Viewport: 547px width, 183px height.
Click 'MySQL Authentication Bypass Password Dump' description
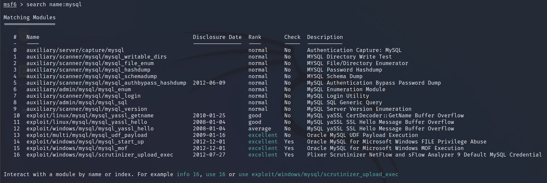click(374, 83)
